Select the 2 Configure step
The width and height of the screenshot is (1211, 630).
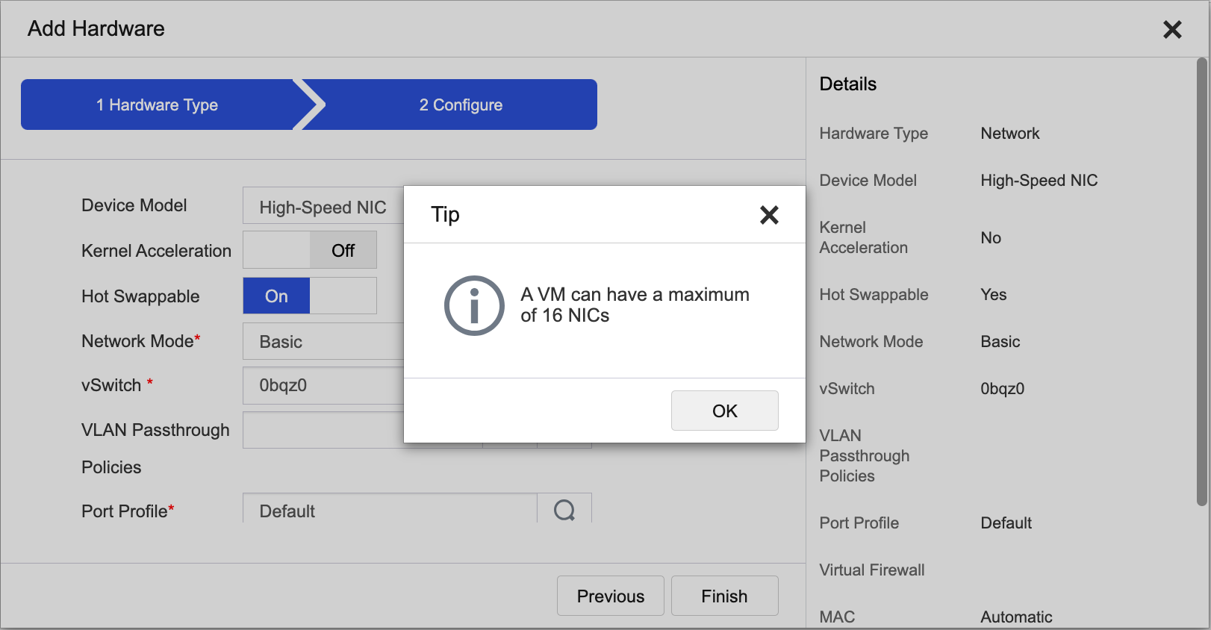[x=461, y=105]
